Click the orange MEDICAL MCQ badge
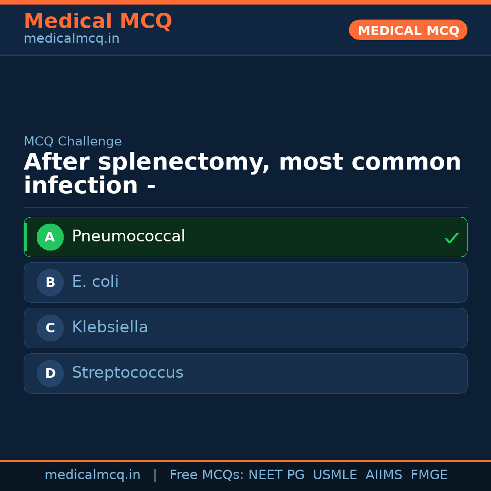The image size is (491, 491). (408, 30)
